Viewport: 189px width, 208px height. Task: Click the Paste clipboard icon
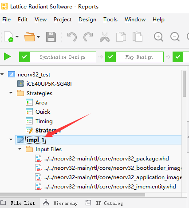[x=138, y=37]
